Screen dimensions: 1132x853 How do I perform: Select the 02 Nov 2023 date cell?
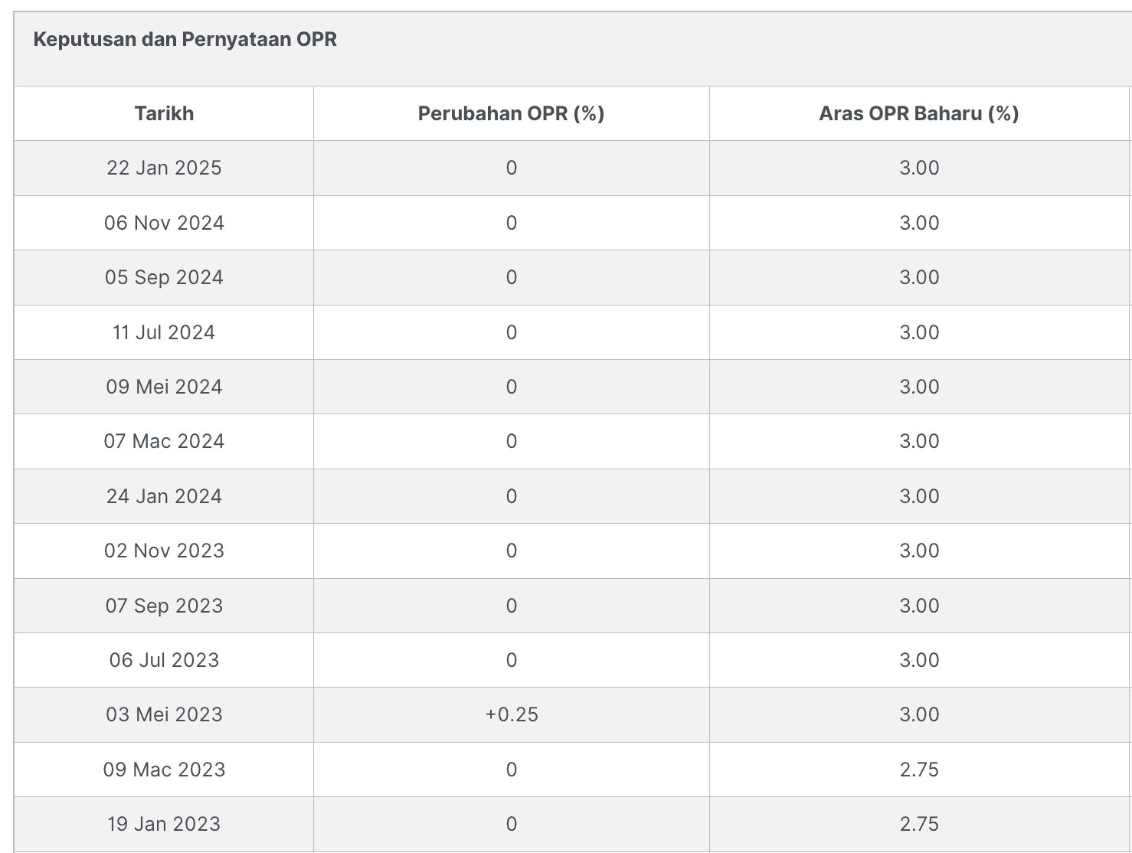[x=164, y=551]
